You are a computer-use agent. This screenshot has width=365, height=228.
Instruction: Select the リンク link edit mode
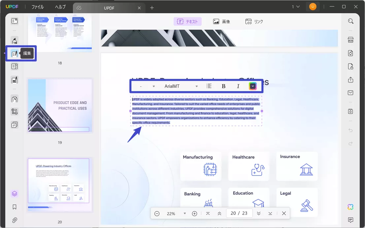tap(254, 22)
